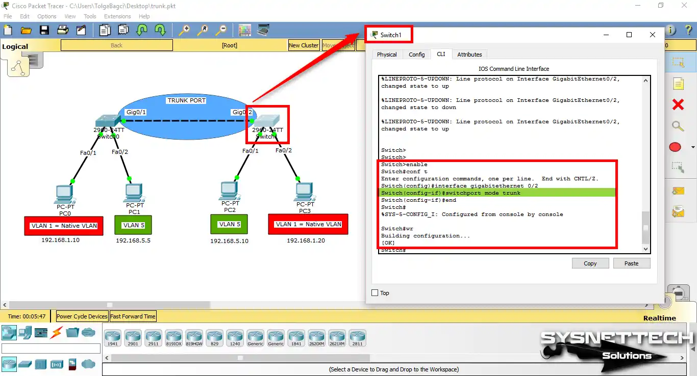Click the Open file folder icon
697x376 pixels.
pos(26,30)
